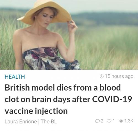Image resolution: width=138 pixels, height=131 pixels.
Task: Click "COVID-19" in the headline
Action: point(112,99)
